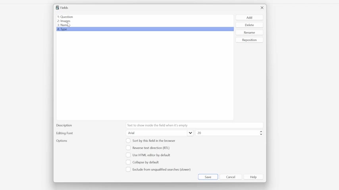This screenshot has height=190, width=339.
Task: Increase font size with up arrow
Action: [x=261, y=131]
